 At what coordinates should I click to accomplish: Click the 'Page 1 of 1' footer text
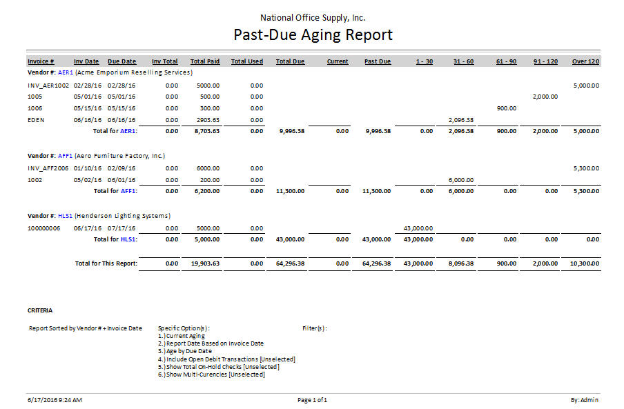[x=312, y=400]
